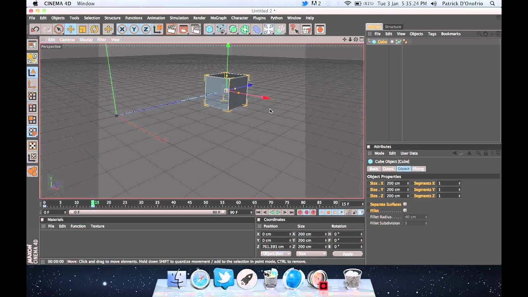Open the Simulation menu
Image resolution: width=528 pixels, height=297 pixels.
(179, 18)
